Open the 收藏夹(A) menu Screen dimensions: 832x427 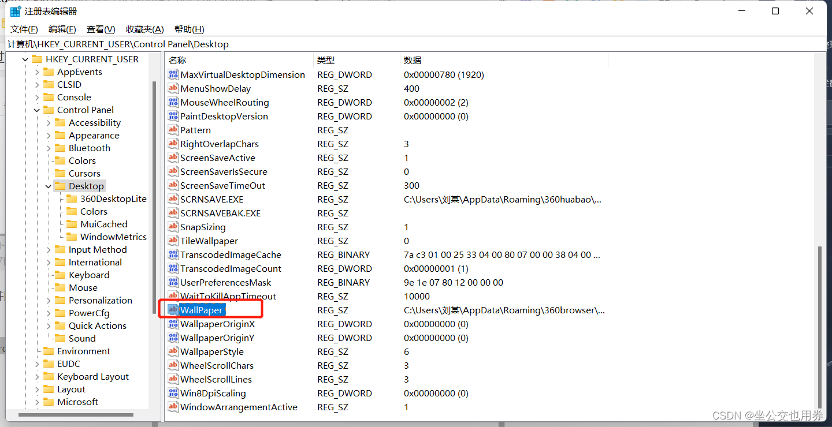(145, 29)
